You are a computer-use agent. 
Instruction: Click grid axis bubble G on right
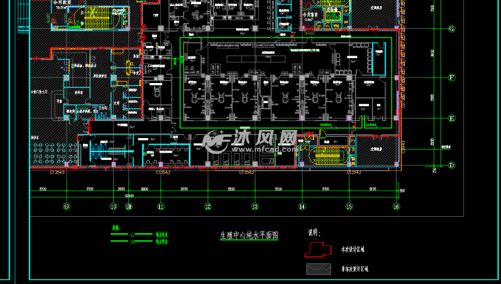(452, 29)
